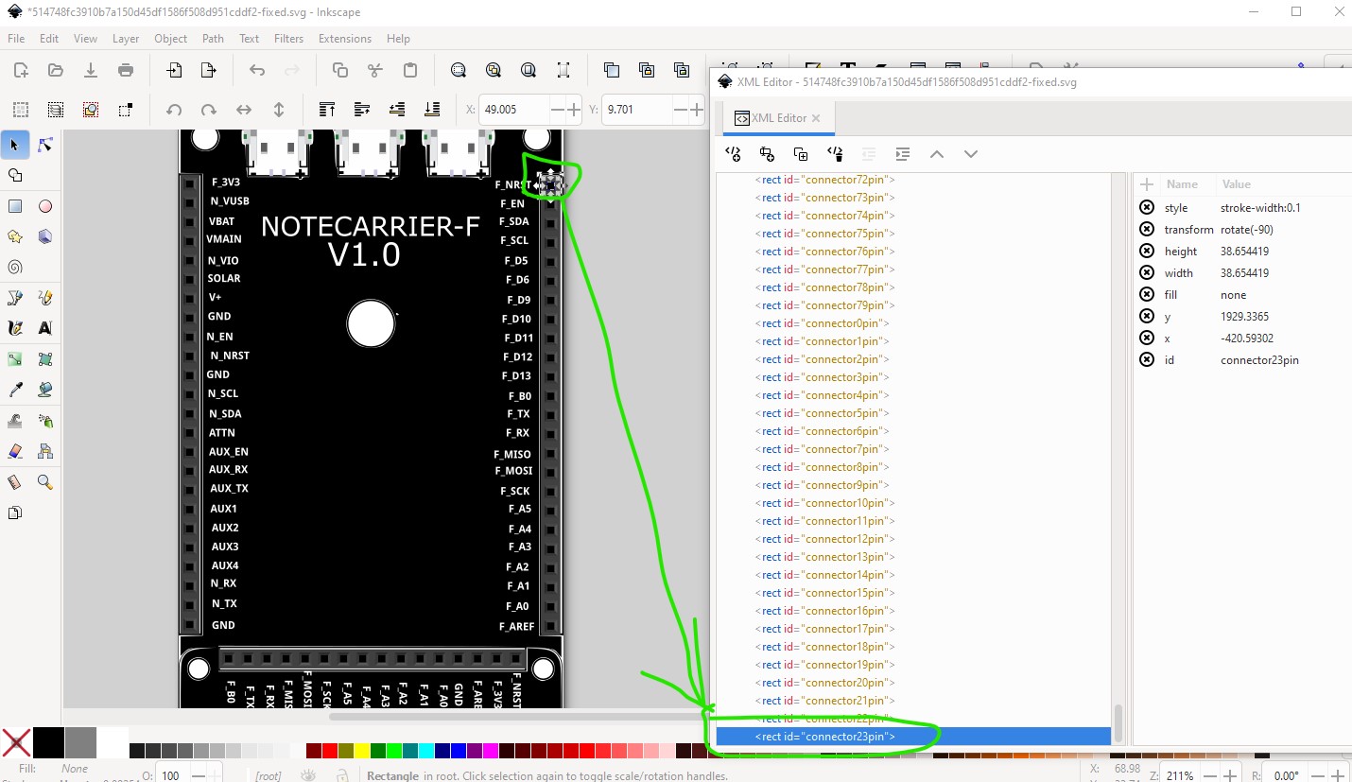The image size is (1352, 782).
Task: Select the Paint Bucket tool
Action: (44, 390)
